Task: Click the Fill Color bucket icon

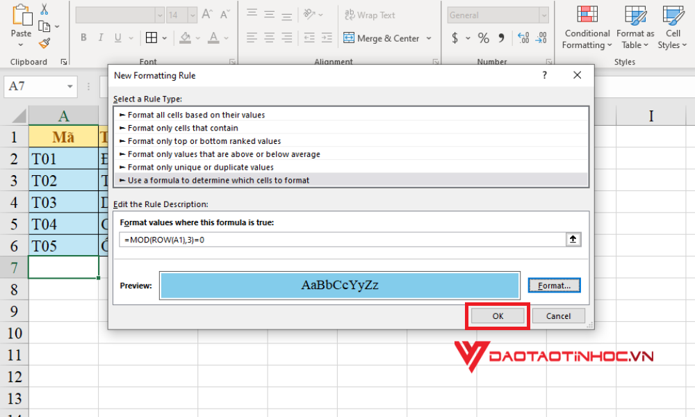Action: (186, 38)
